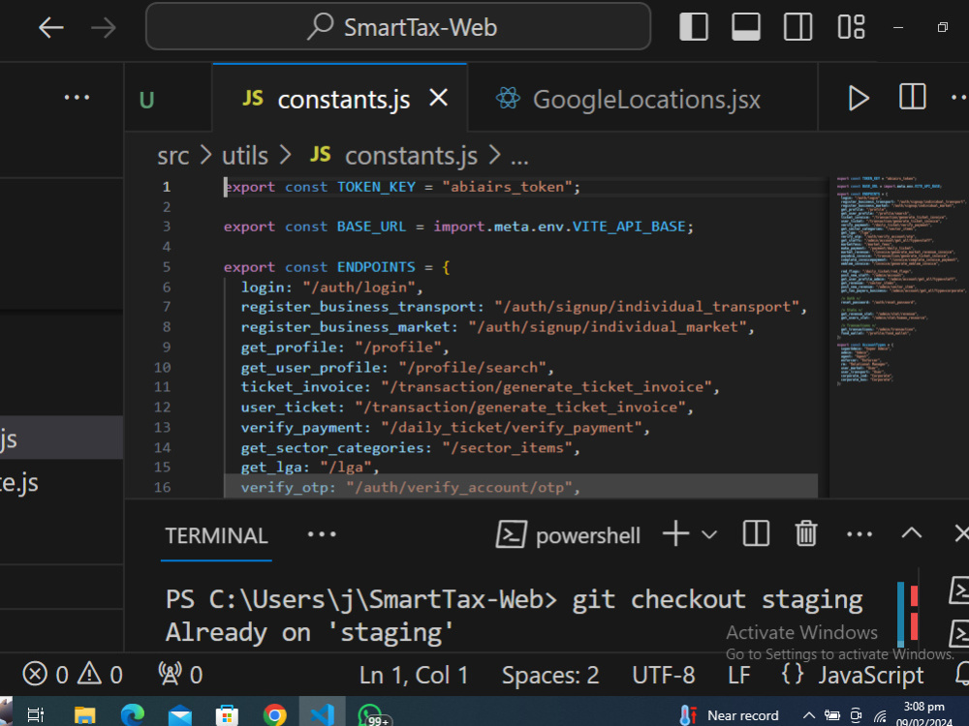The image size is (969, 726).
Task: Go back using the left arrow
Action: [50, 27]
